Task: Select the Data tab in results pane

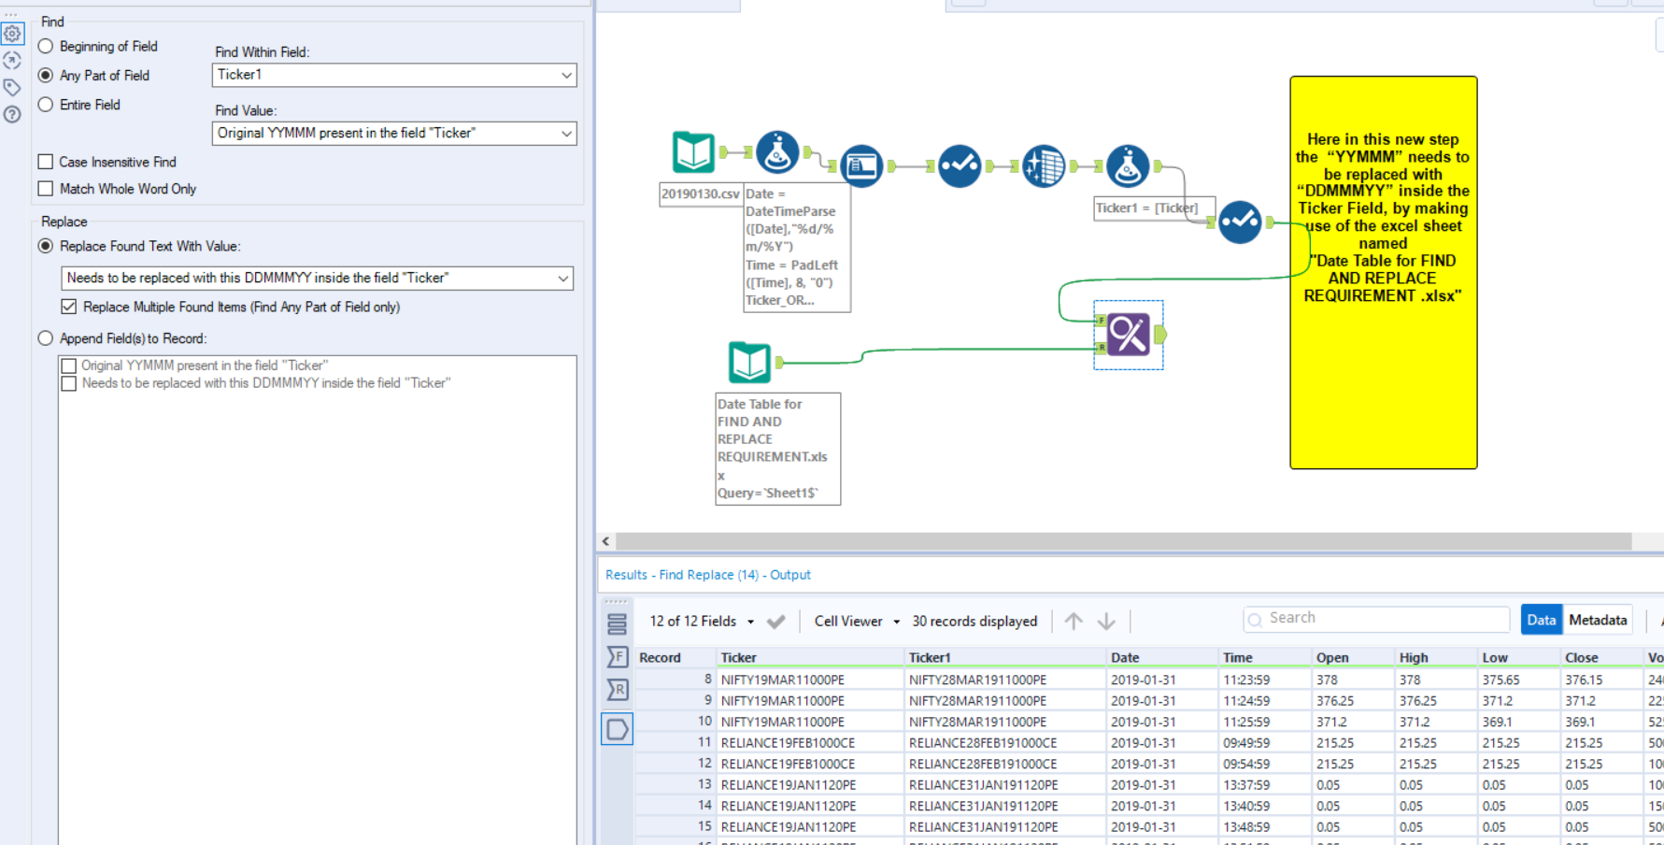Action: (1541, 620)
